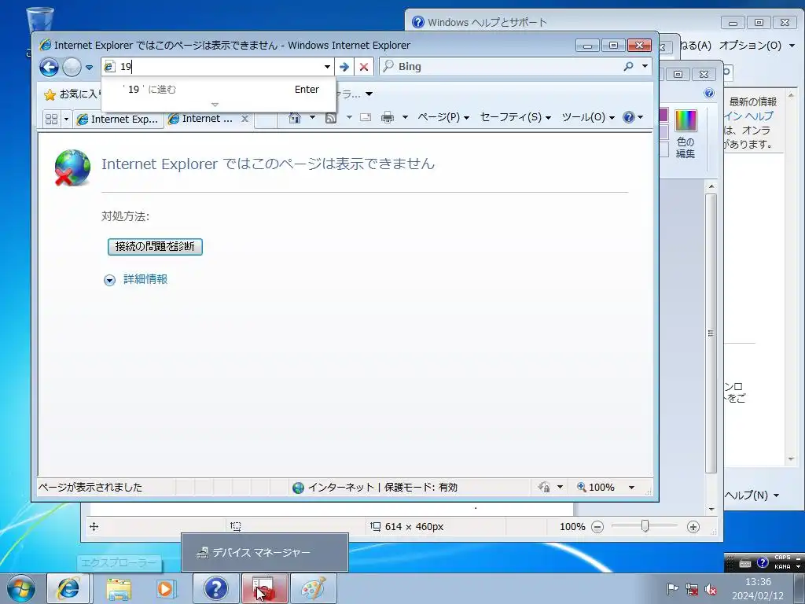Click the 100% zoom level in IE status bar

coord(596,487)
